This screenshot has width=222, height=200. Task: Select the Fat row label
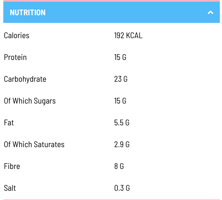pyautogui.click(x=9, y=123)
